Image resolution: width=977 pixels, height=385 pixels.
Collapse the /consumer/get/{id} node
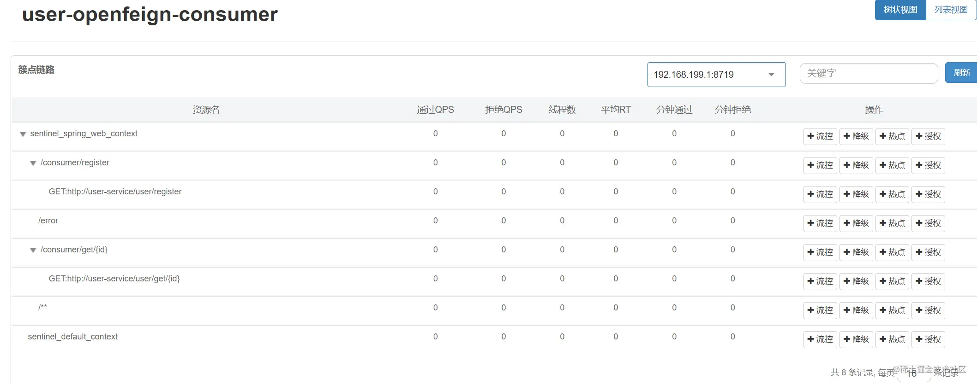point(33,250)
